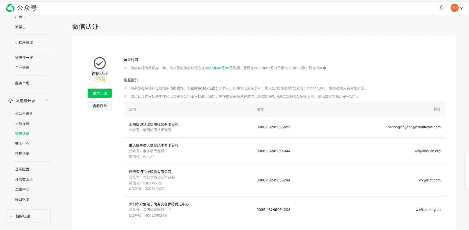Open the notification bell
Viewport: 469px width, 230px height.
[442, 8]
